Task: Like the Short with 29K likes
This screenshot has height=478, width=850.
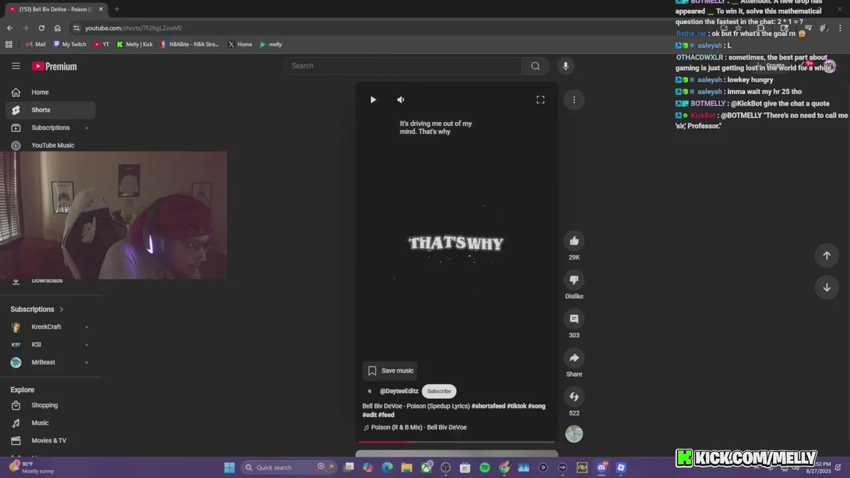Action: (x=574, y=241)
